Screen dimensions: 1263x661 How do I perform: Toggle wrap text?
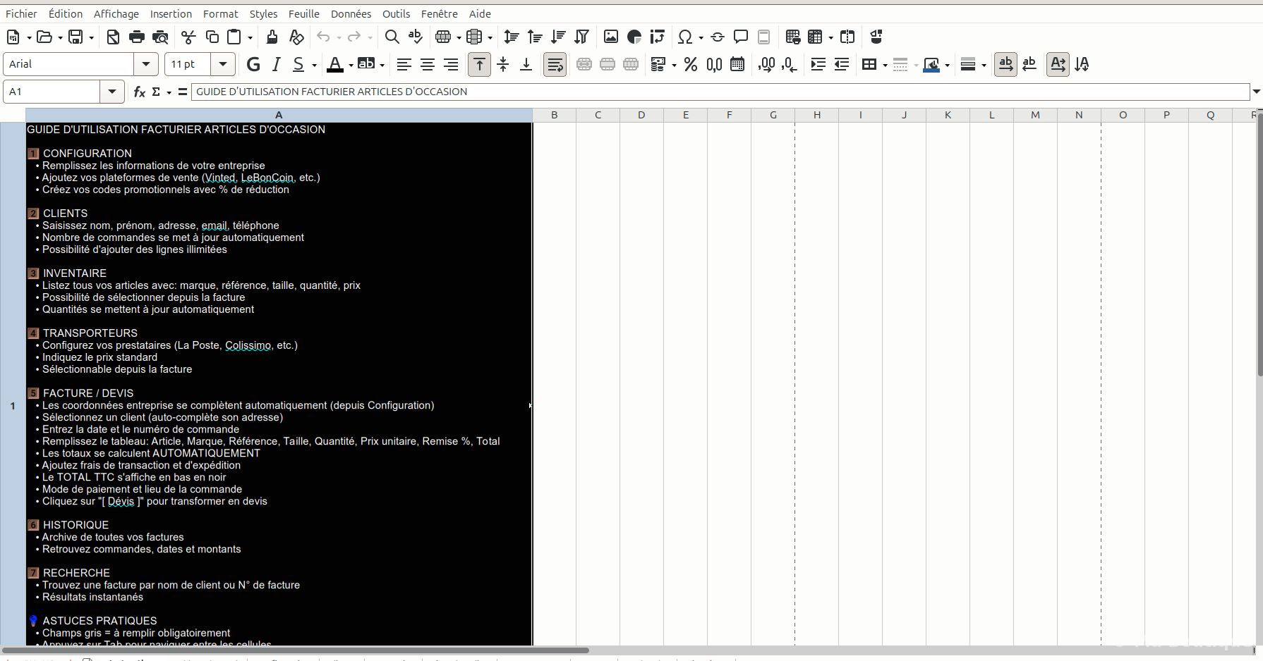[x=555, y=64]
